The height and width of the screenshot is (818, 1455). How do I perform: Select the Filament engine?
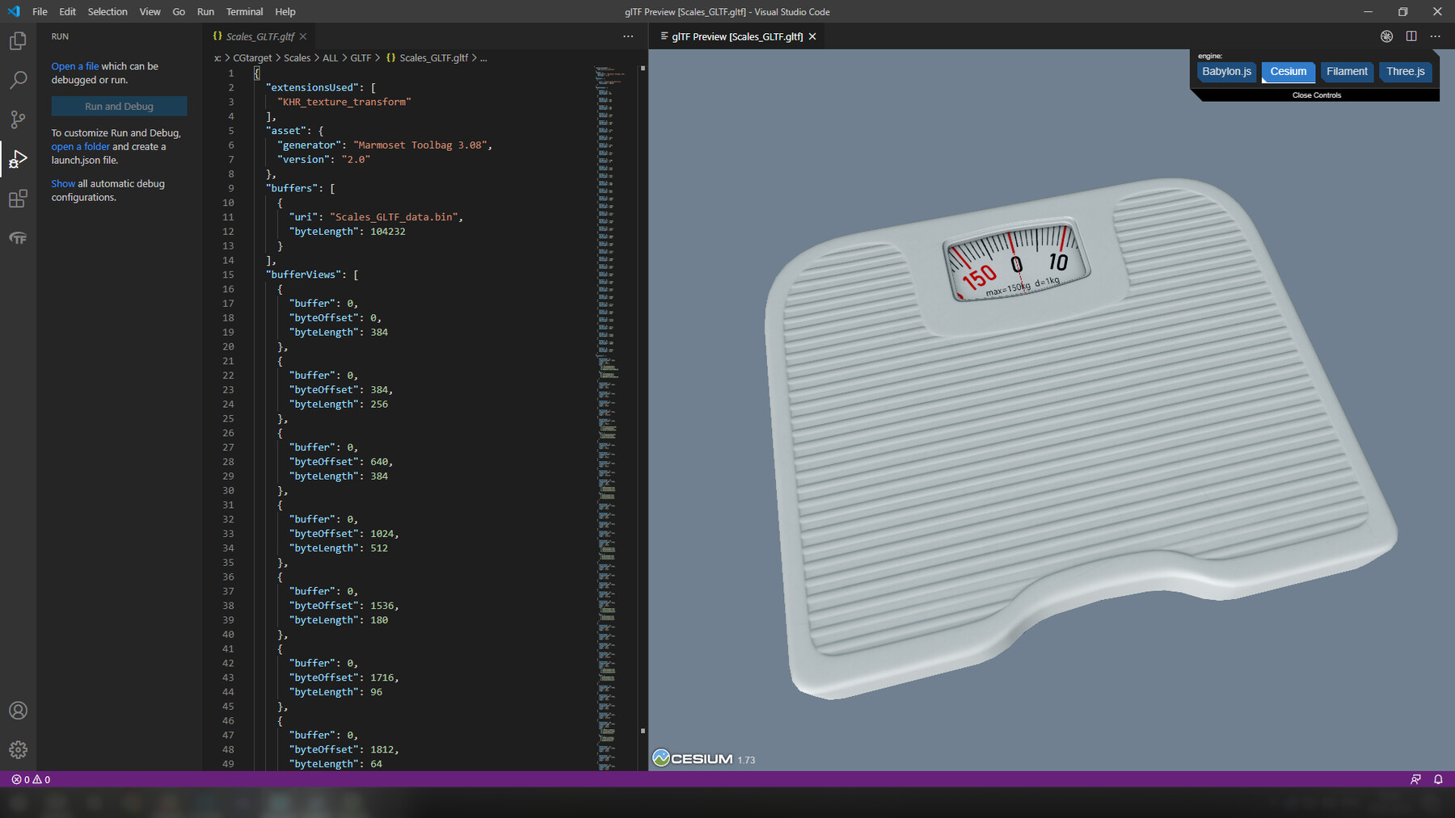pyautogui.click(x=1347, y=72)
